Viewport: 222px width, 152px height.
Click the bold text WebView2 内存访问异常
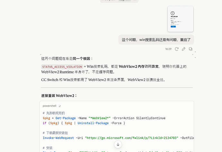(138, 67)
